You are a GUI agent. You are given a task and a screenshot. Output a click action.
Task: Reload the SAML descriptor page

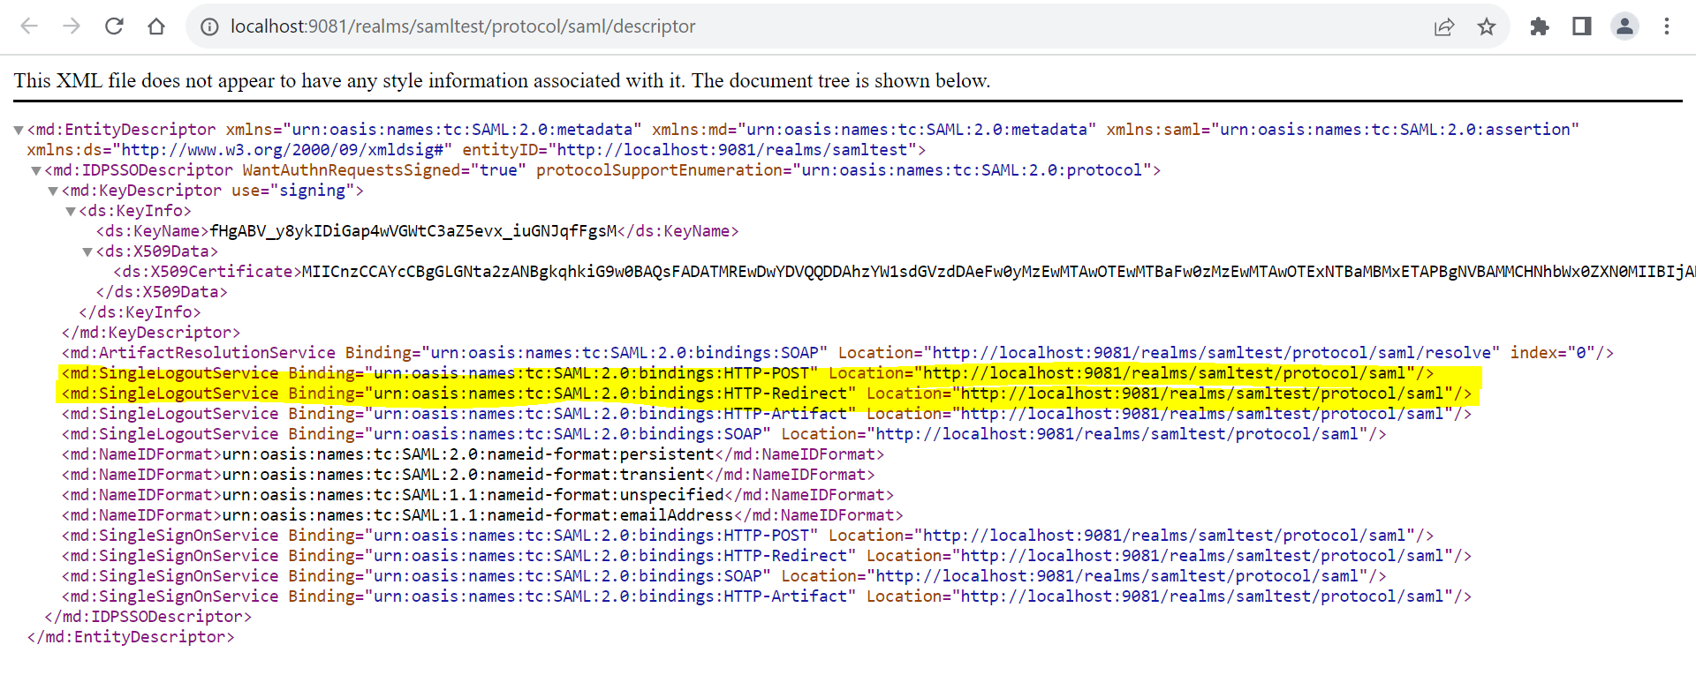coord(114,26)
